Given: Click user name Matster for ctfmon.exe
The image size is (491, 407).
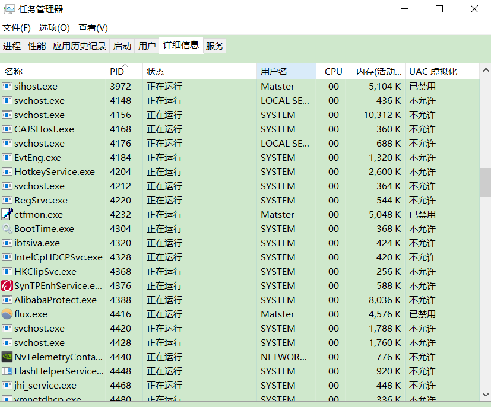Looking at the screenshot, I should [278, 215].
